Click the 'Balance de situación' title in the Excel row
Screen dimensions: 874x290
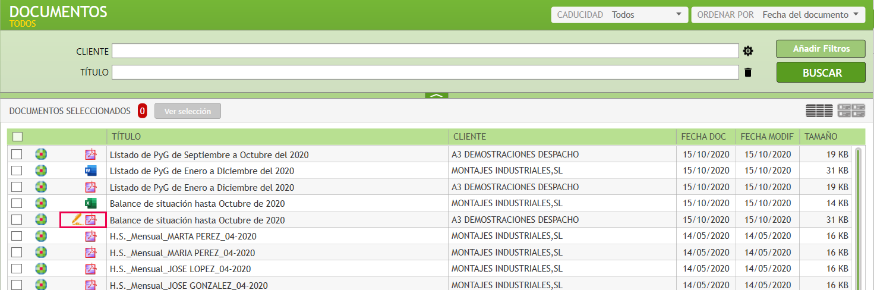click(197, 204)
